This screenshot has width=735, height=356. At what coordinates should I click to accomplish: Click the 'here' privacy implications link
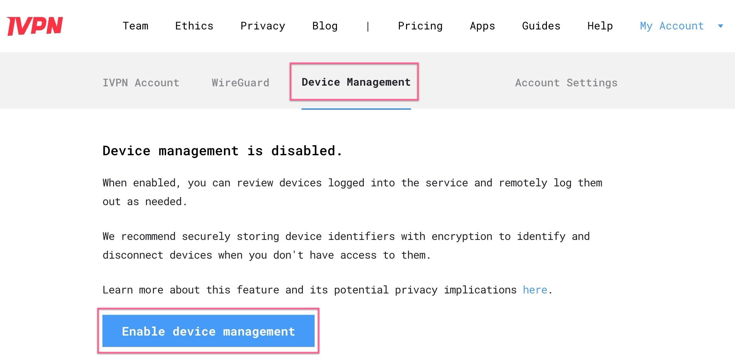(x=535, y=290)
